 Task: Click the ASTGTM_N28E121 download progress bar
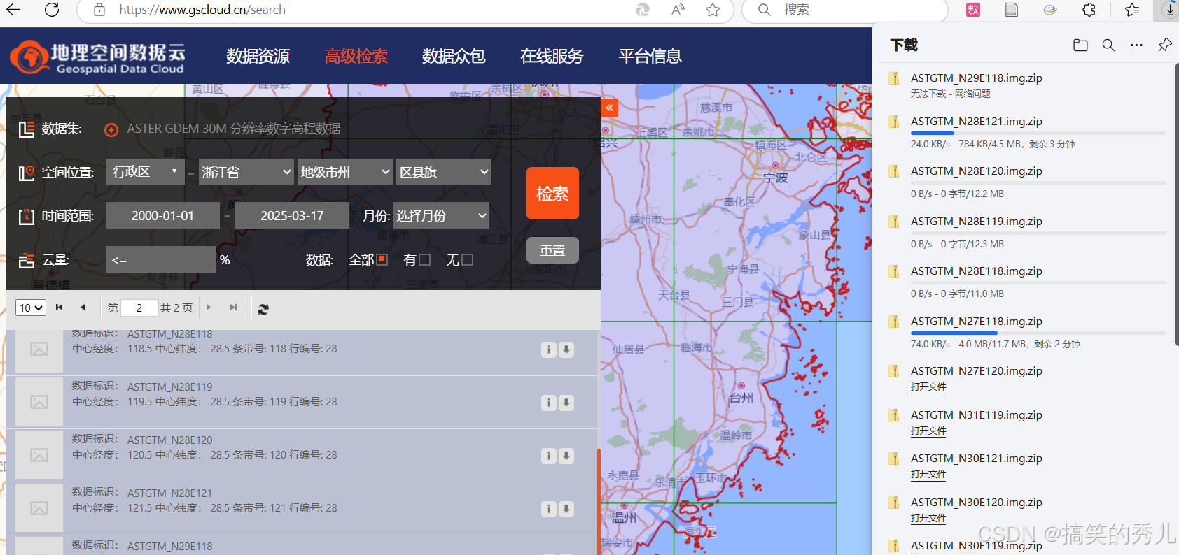[1038, 133]
